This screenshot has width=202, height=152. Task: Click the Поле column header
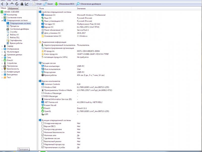57,9
